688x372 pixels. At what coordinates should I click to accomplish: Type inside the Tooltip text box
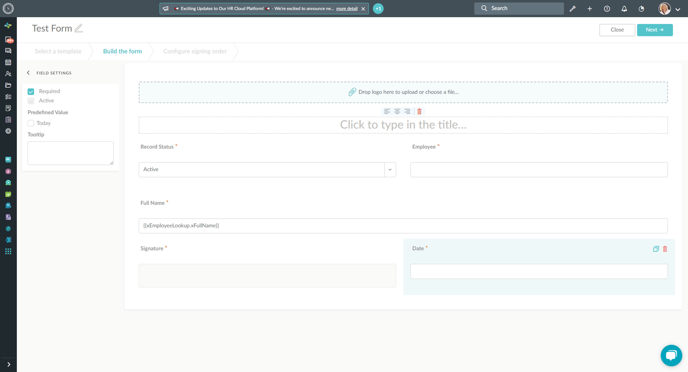point(70,153)
